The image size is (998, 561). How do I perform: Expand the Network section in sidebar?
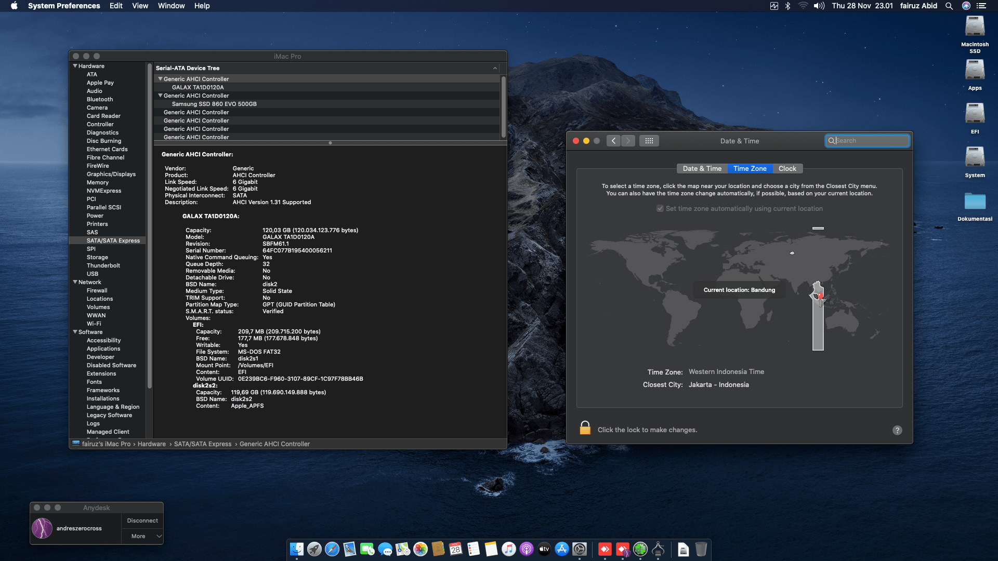pos(76,282)
